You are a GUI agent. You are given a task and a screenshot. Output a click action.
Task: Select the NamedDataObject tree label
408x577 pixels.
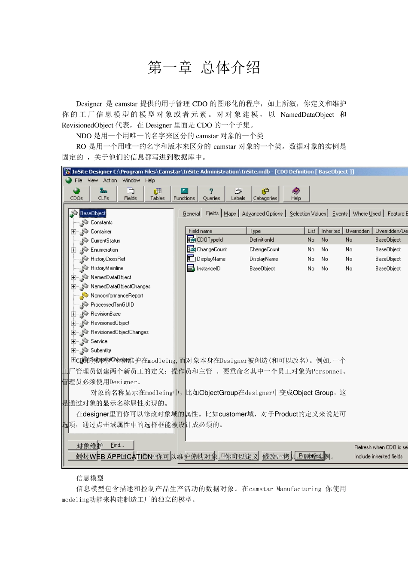point(111,277)
